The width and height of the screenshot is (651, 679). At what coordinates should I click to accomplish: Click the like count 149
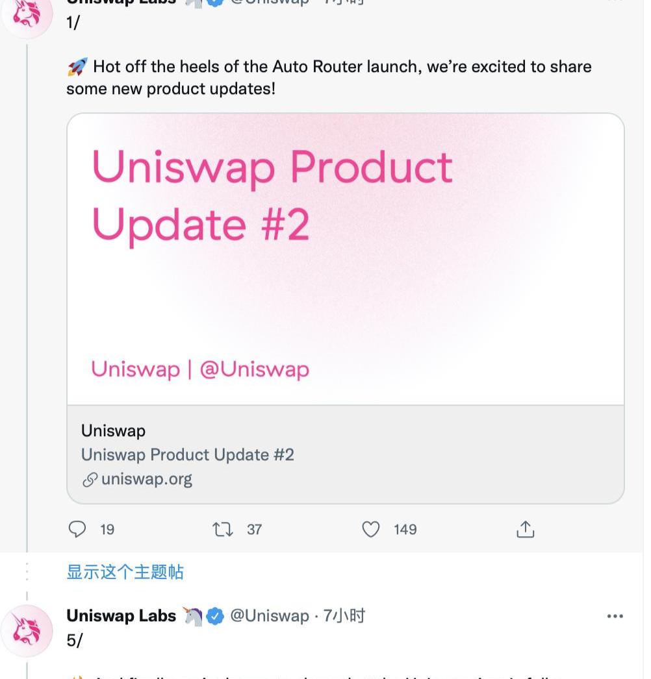tap(405, 530)
